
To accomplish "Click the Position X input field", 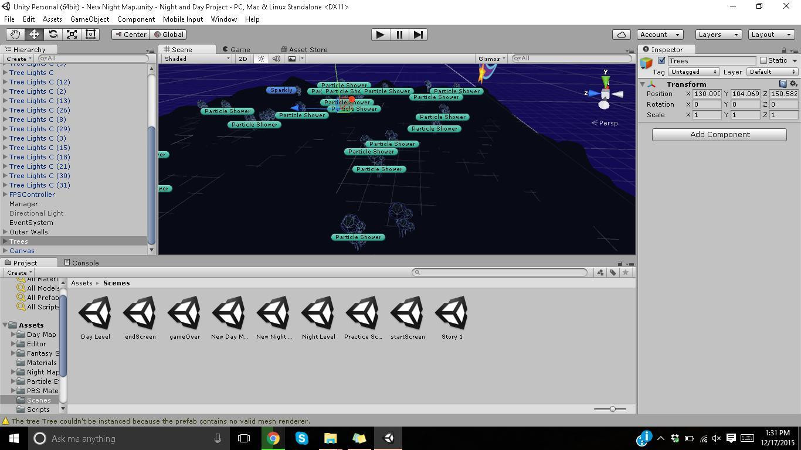I will [x=707, y=94].
